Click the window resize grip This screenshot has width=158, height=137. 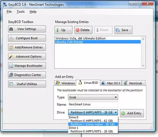tap(151, 127)
